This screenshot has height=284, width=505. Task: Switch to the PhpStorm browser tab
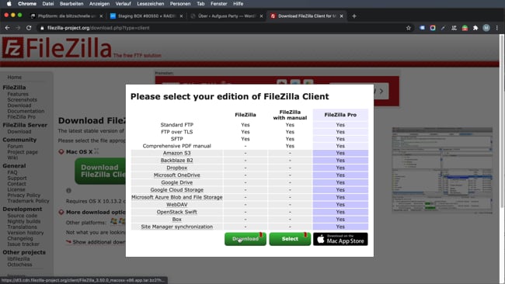click(x=66, y=16)
